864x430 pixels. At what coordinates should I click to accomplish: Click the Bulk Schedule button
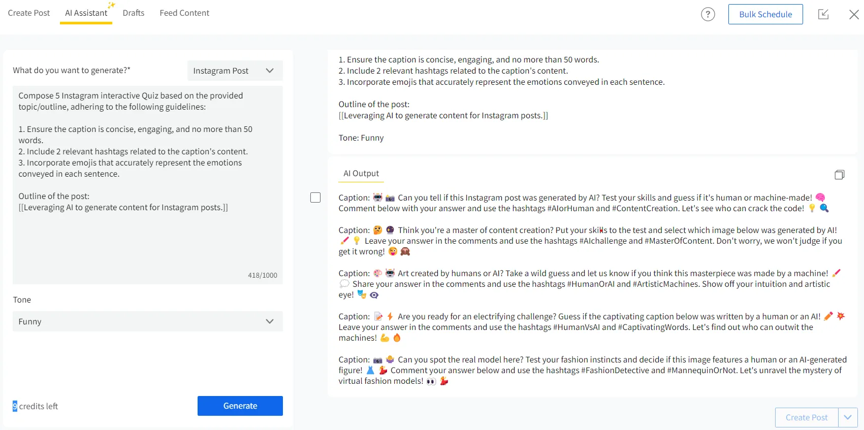pyautogui.click(x=765, y=14)
